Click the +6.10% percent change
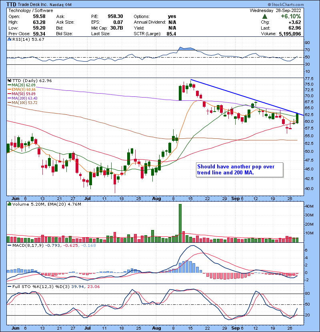 click(291, 16)
